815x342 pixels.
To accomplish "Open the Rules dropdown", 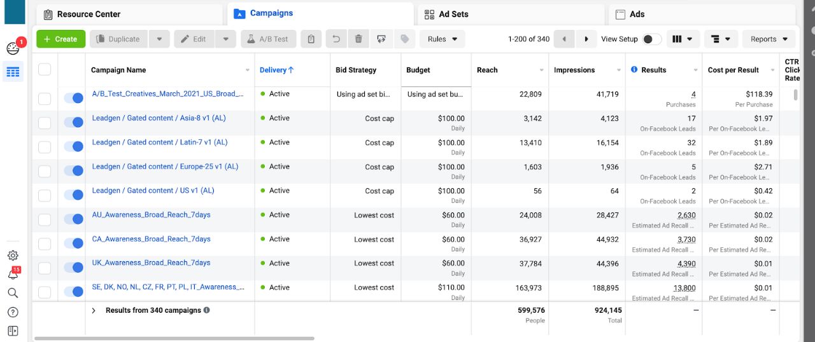I will 443,39.
